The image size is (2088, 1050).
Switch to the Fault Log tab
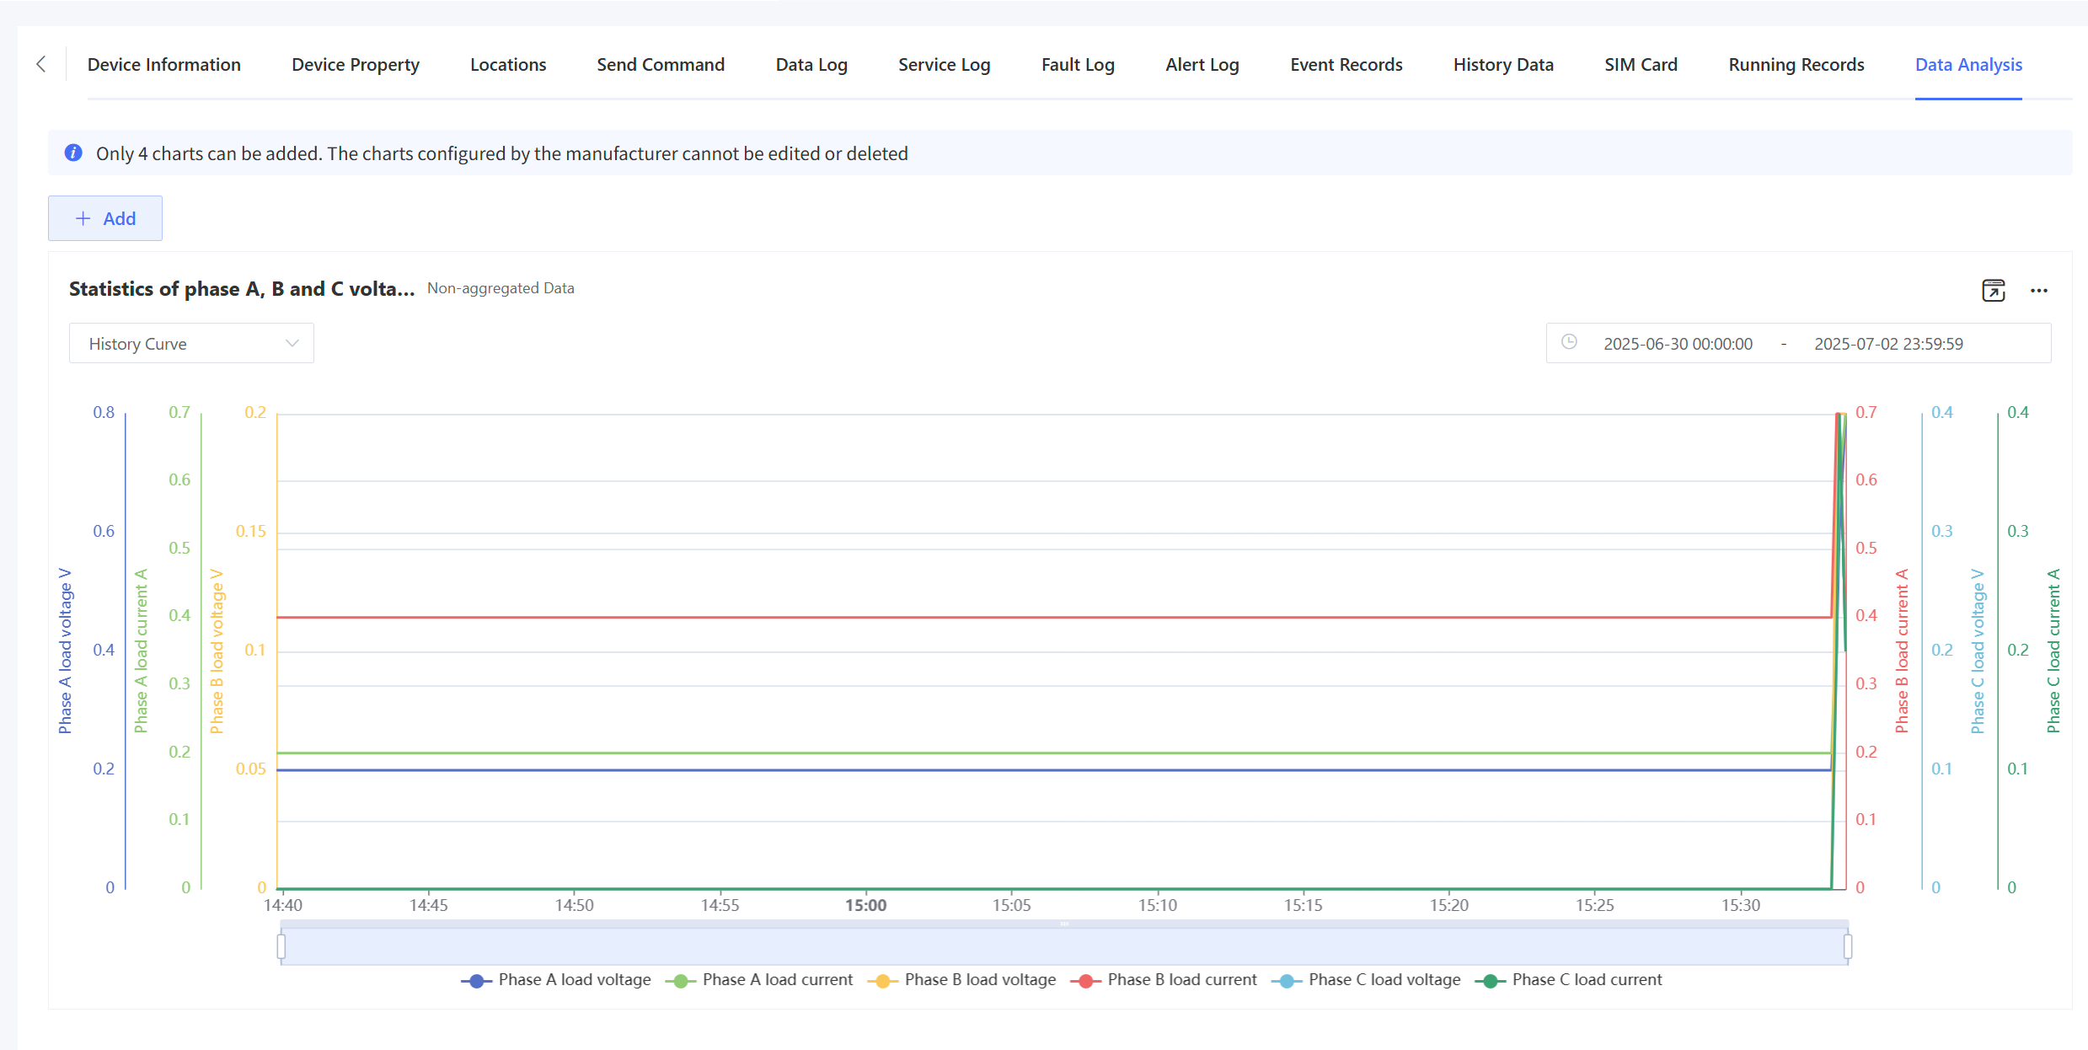coord(1077,65)
